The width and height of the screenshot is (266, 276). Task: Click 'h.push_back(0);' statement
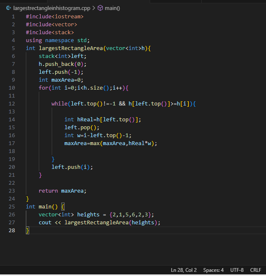click(x=63, y=64)
